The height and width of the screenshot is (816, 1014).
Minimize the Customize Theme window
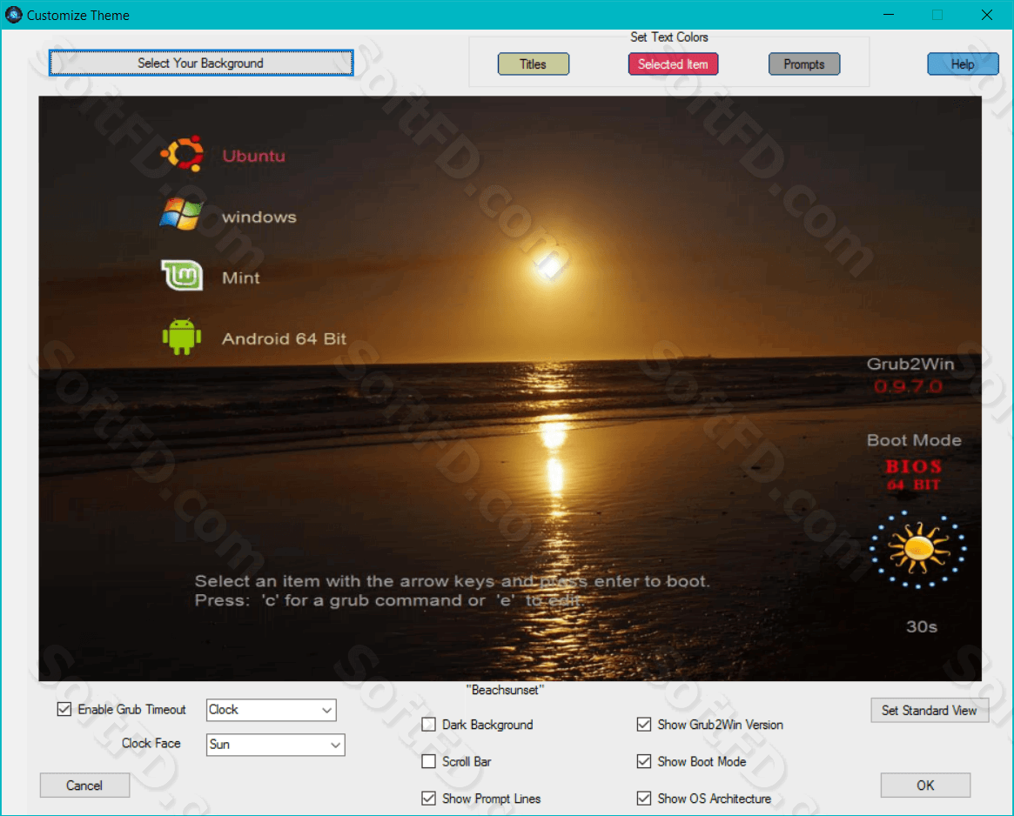[890, 15]
